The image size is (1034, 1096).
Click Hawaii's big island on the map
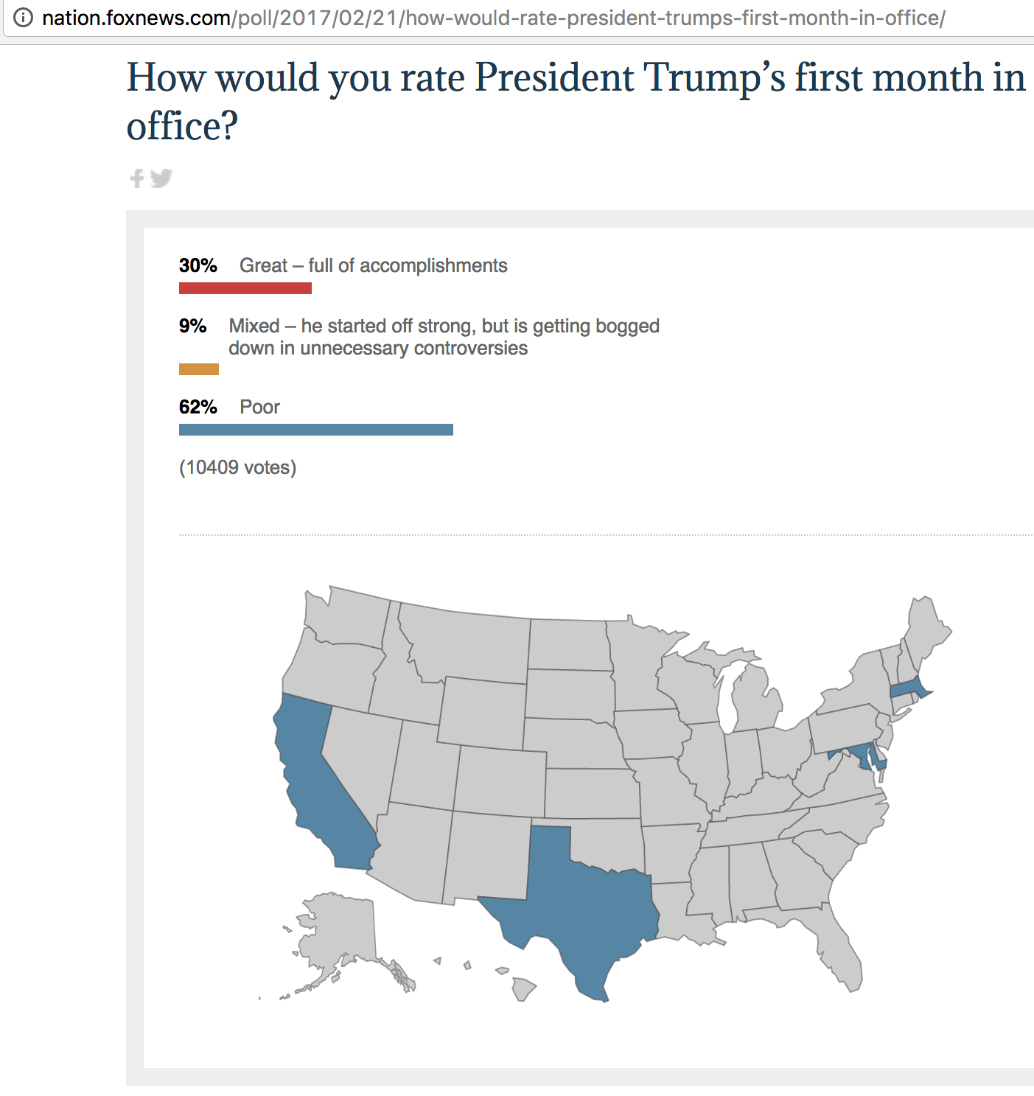523,988
